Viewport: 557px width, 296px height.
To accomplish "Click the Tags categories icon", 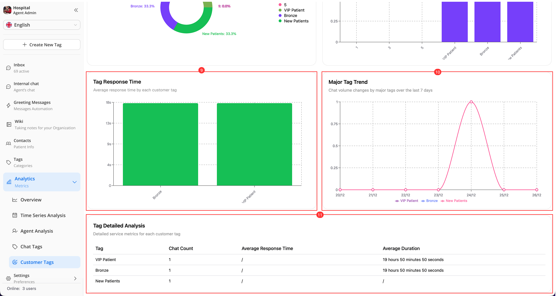I will [x=8, y=162].
